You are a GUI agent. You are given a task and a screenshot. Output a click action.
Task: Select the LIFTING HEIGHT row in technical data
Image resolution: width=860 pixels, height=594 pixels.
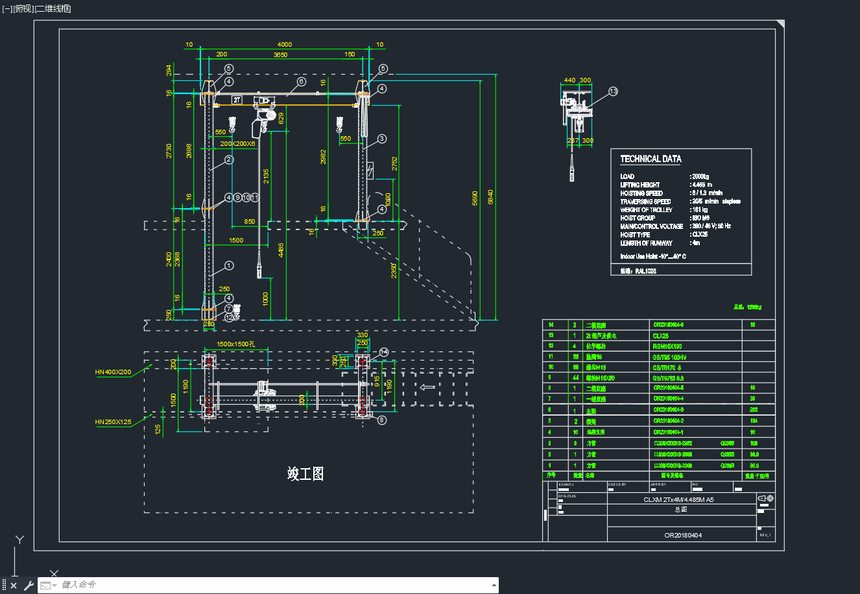(x=667, y=185)
